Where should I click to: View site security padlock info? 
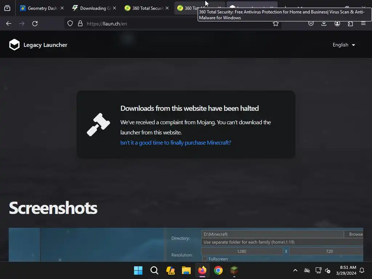pos(80,24)
